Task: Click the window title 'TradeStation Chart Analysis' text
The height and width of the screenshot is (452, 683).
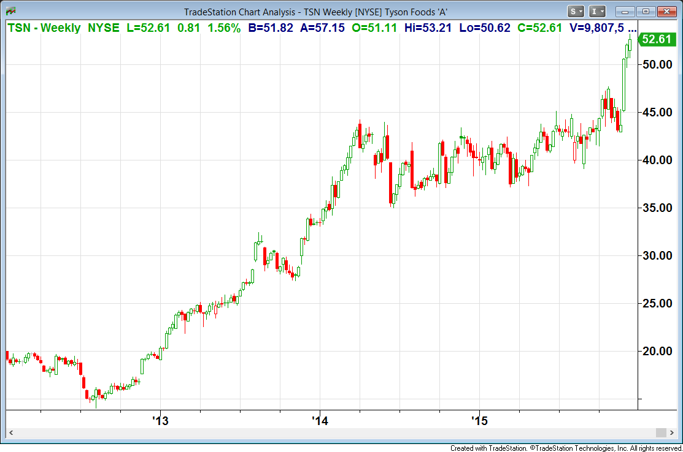Action: (239, 12)
